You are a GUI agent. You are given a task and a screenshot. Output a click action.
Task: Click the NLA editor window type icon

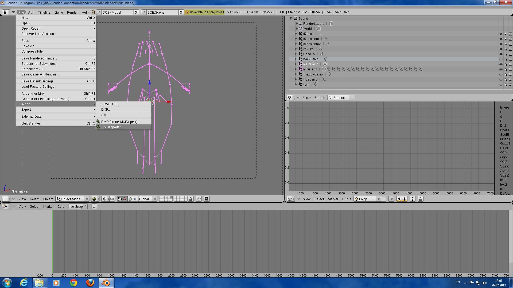6,206
